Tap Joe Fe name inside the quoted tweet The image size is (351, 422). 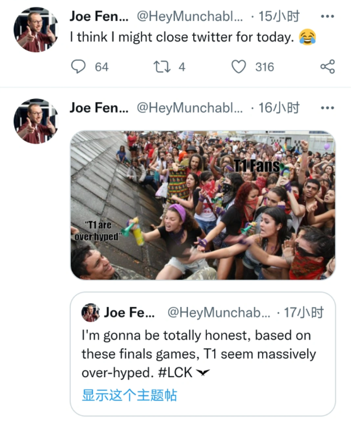129,312
